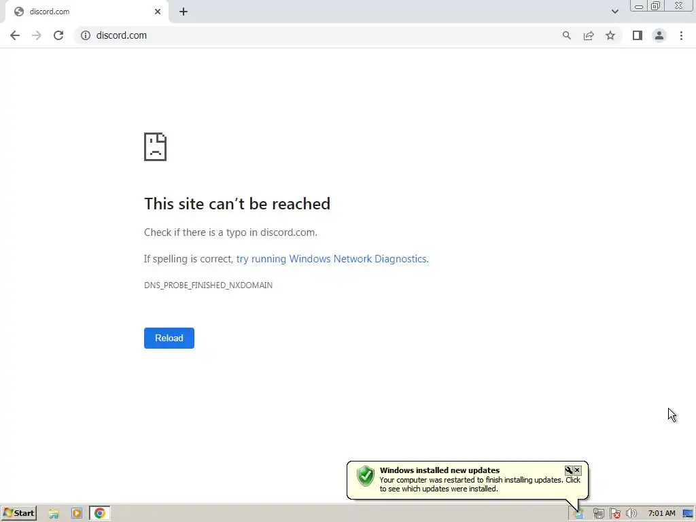The height and width of the screenshot is (522, 696).
Task: Click the 'This site can't be reached' heading
Action: pos(237,204)
